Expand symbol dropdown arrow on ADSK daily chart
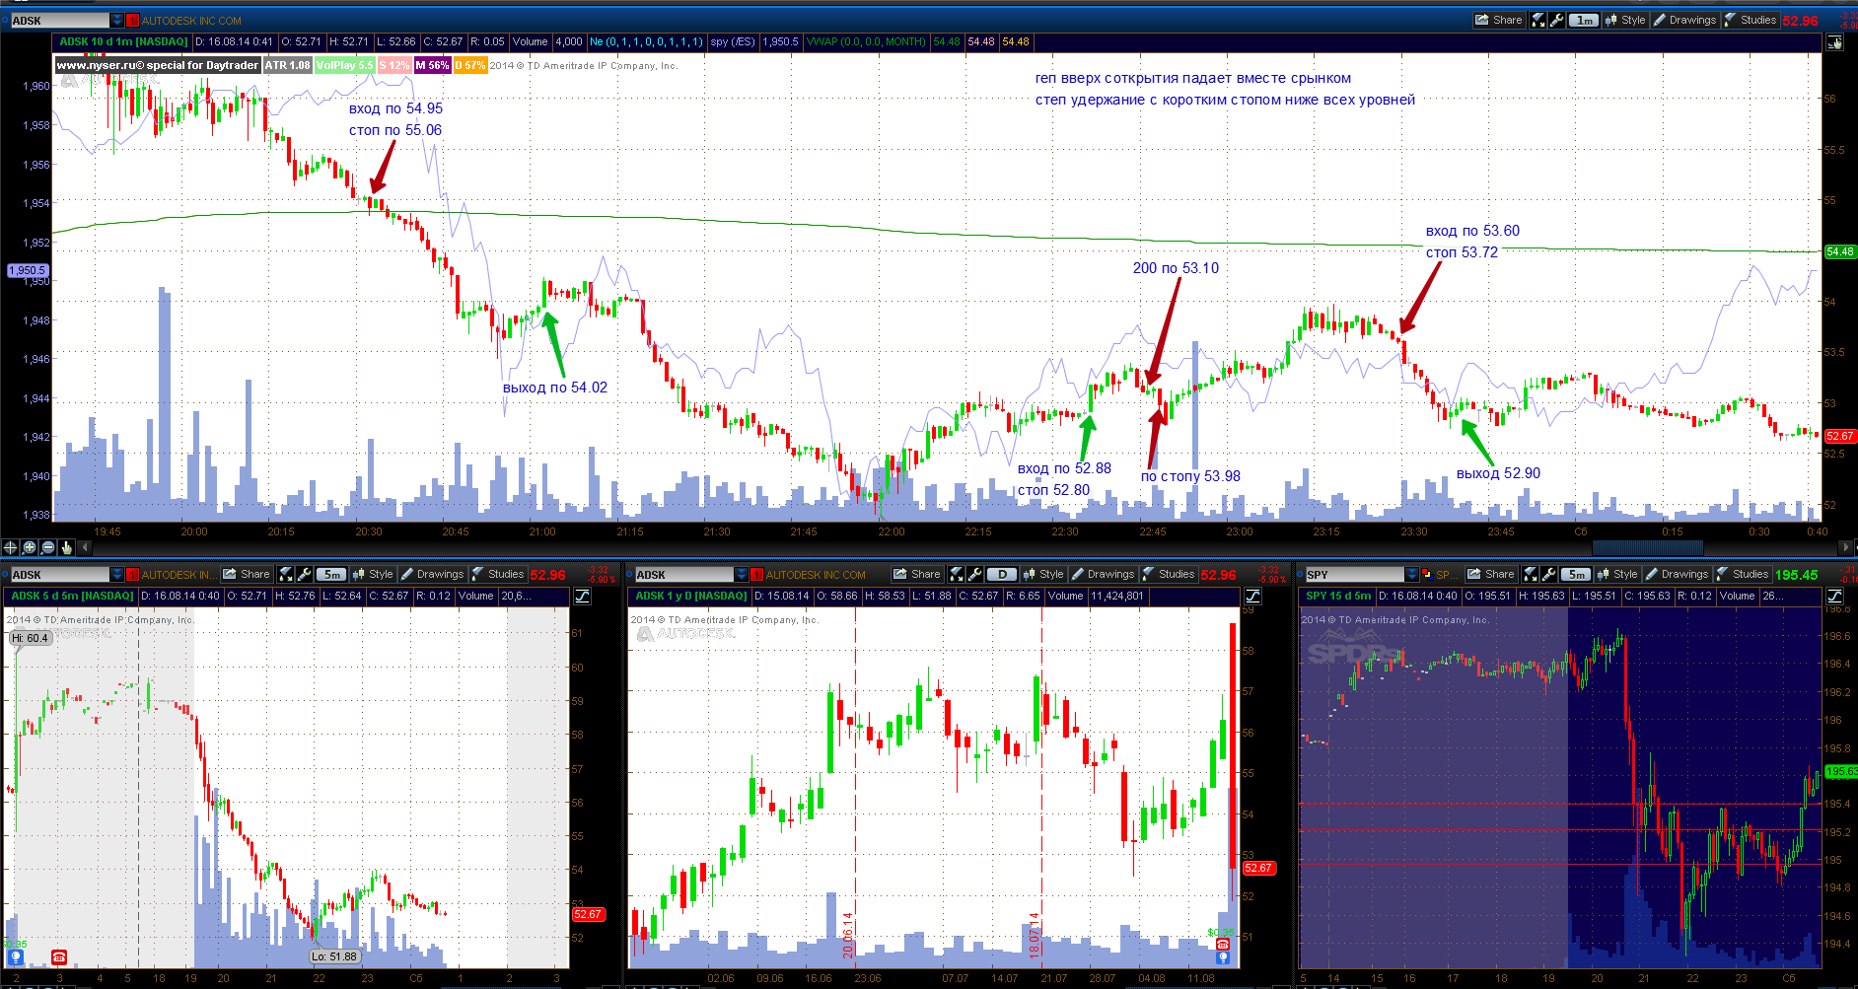1858x989 pixels. (742, 575)
